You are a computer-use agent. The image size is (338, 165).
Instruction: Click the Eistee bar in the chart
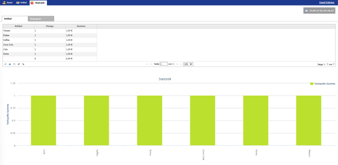coord(150,120)
